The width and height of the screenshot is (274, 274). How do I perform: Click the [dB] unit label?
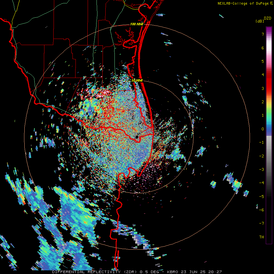pos(260,21)
